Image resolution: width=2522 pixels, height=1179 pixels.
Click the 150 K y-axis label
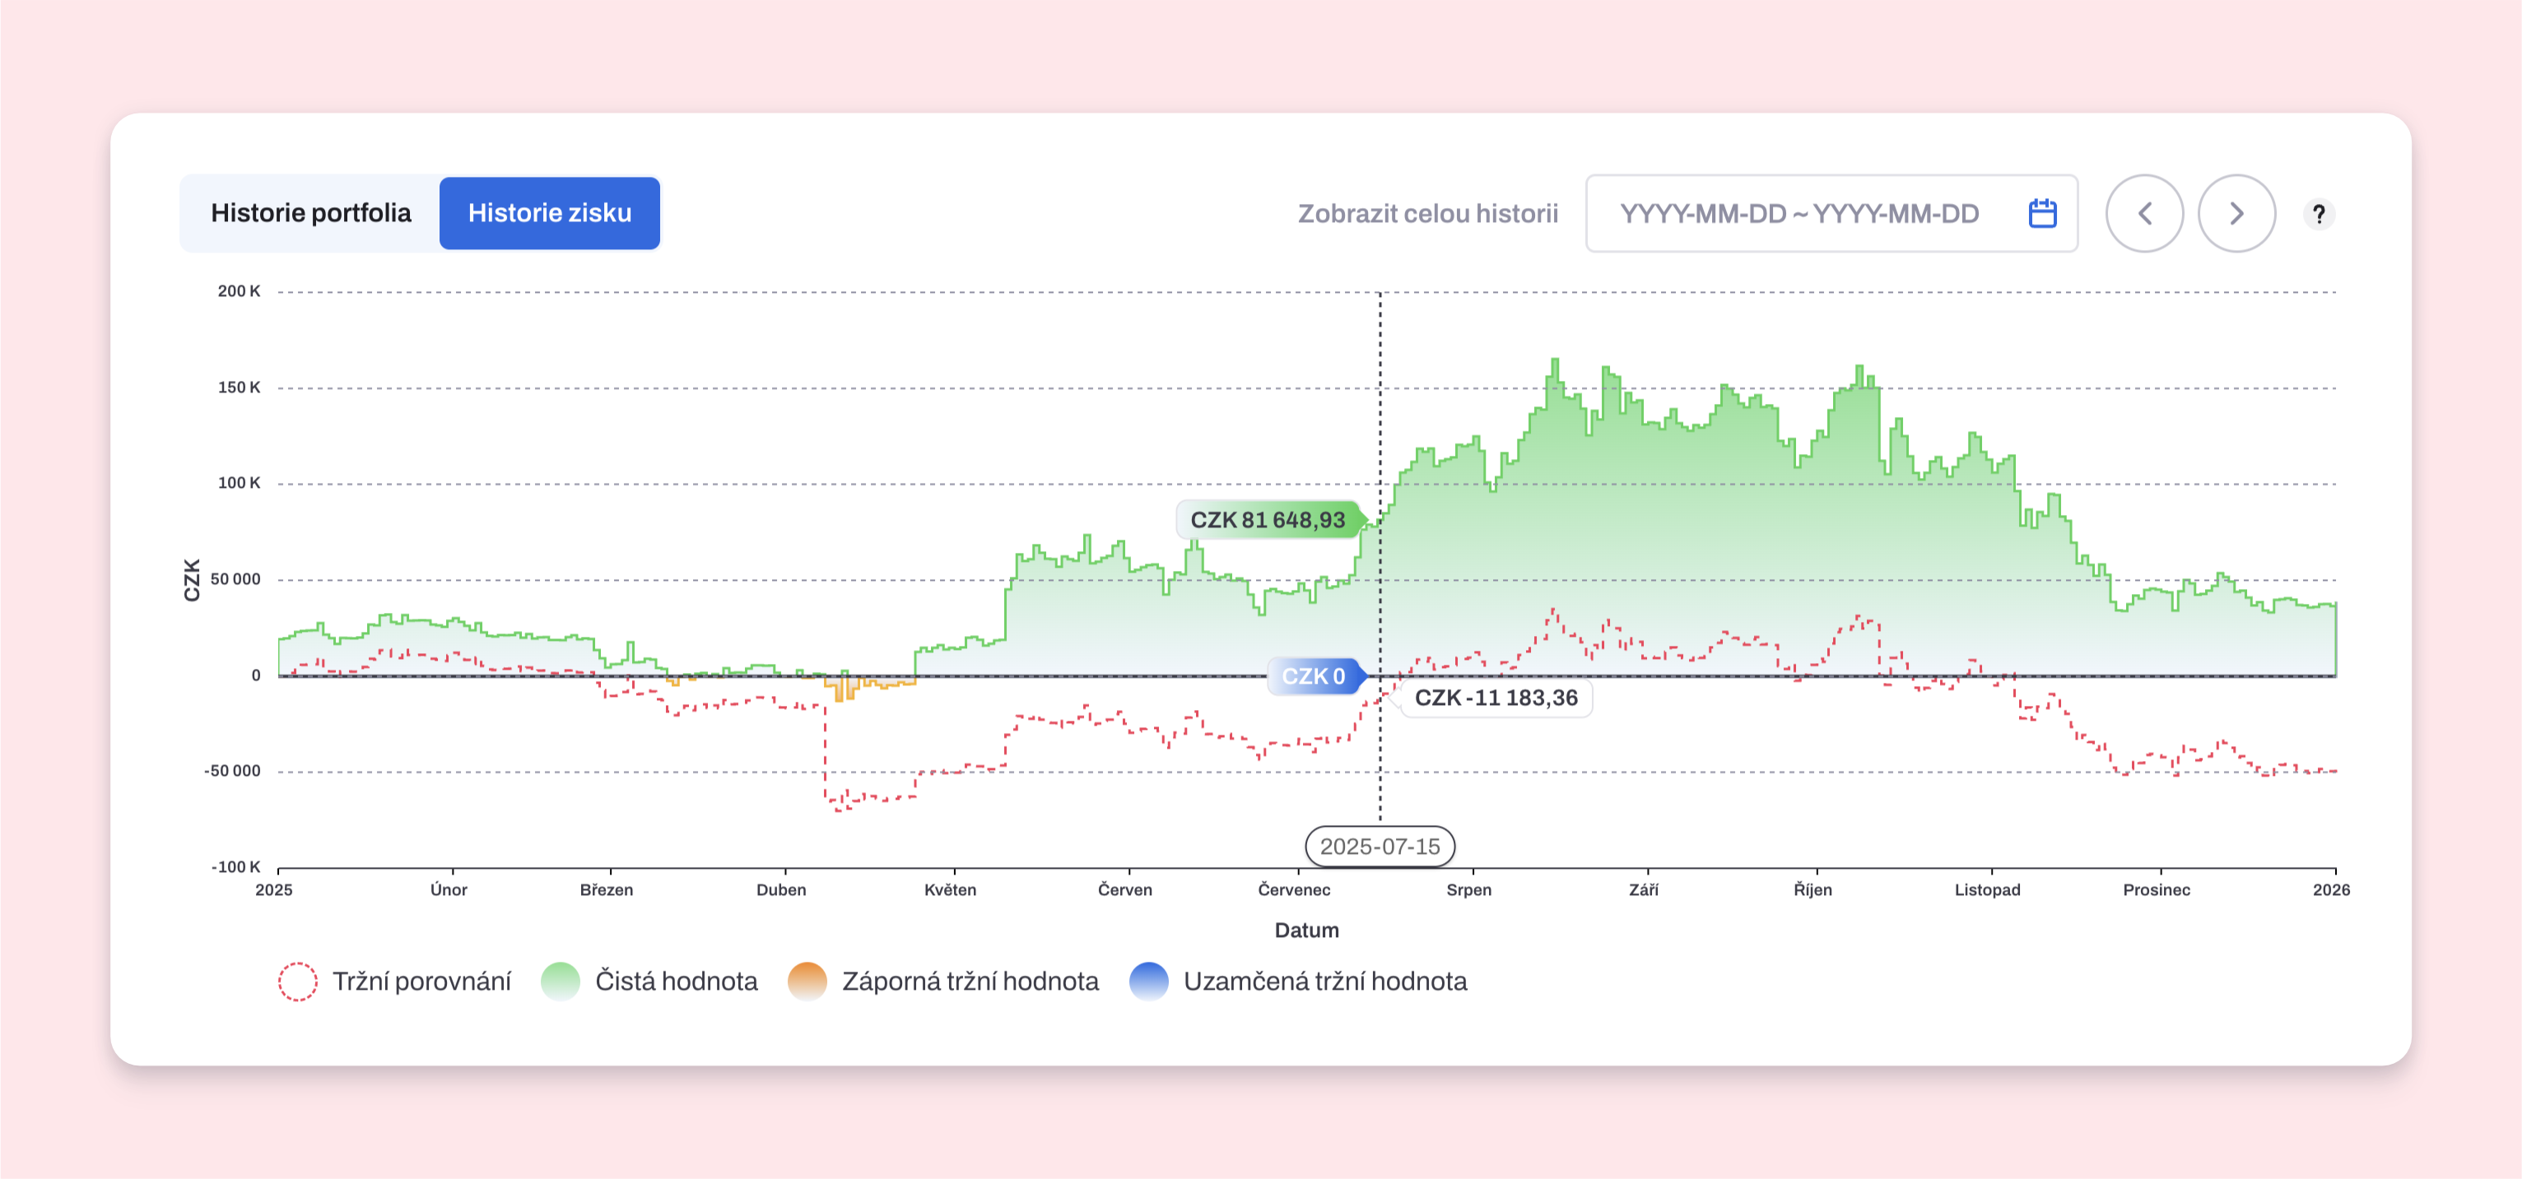pos(239,388)
